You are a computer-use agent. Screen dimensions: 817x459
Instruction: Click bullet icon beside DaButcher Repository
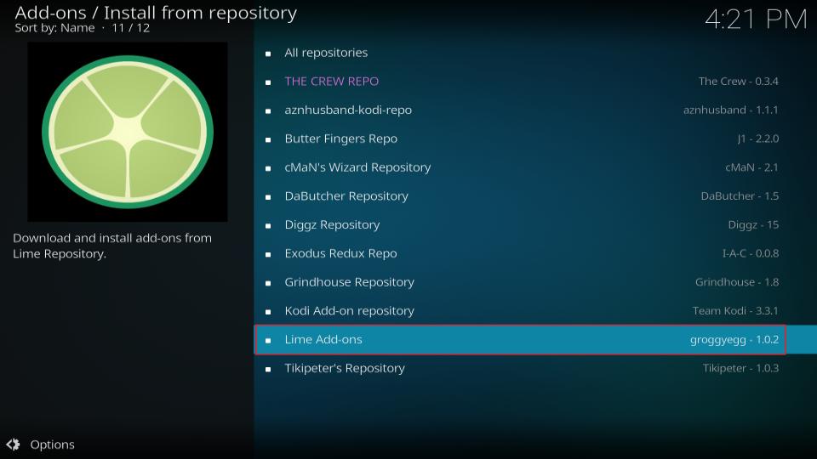[268, 196]
